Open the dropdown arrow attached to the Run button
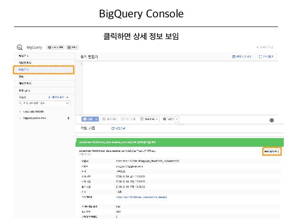 click(97, 119)
